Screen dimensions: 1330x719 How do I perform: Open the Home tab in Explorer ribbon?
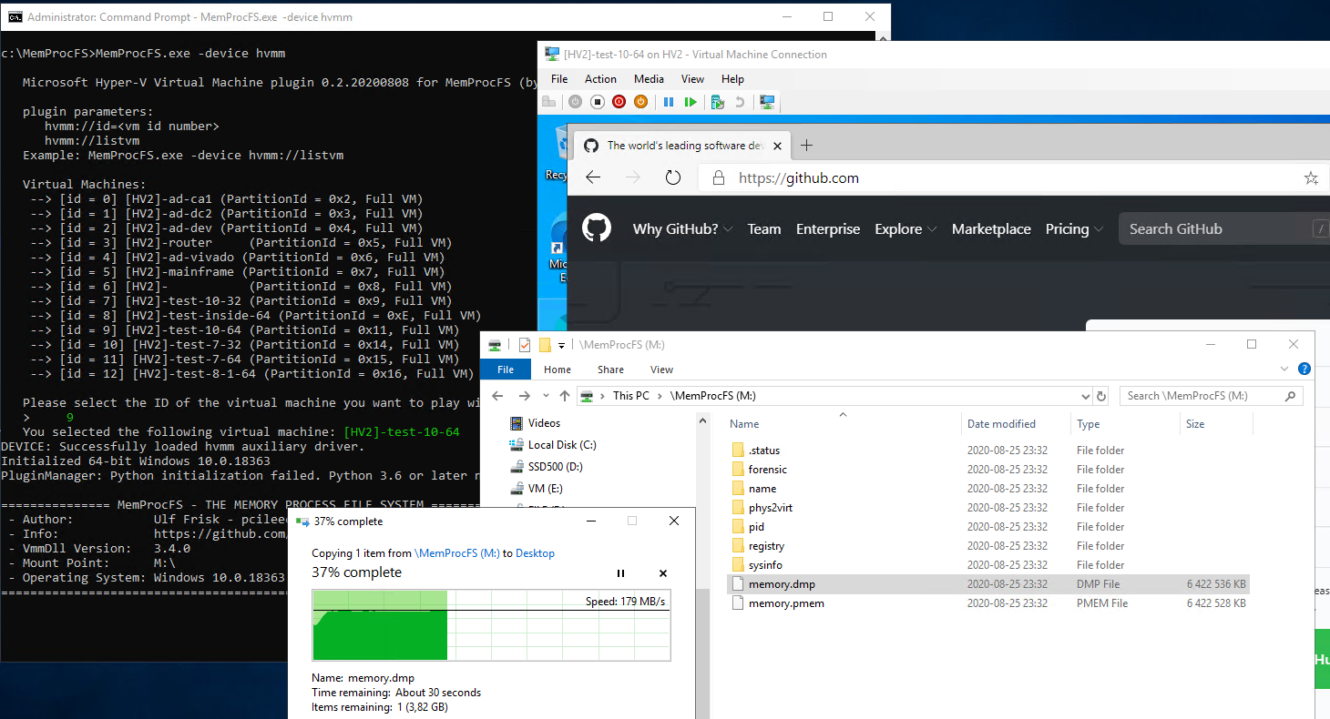(558, 370)
